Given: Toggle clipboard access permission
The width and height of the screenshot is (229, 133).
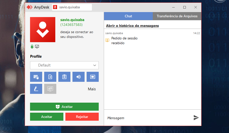Looking at the screenshot, I should (x=64, y=77).
